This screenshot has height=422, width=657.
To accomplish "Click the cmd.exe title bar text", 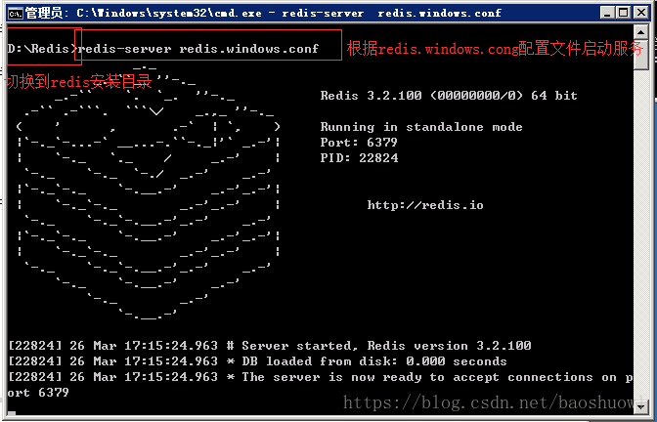I will [264, 14].
